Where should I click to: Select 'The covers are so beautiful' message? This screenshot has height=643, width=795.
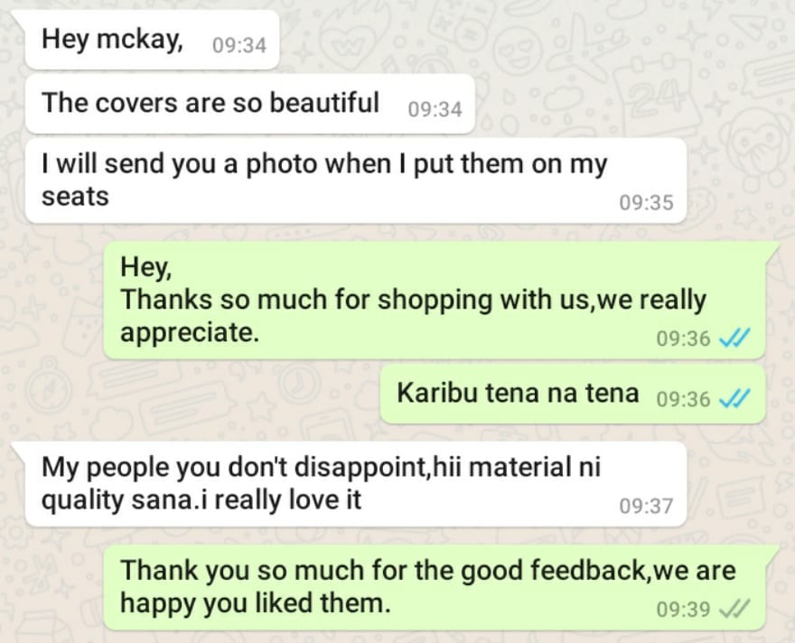coord(250,104)
